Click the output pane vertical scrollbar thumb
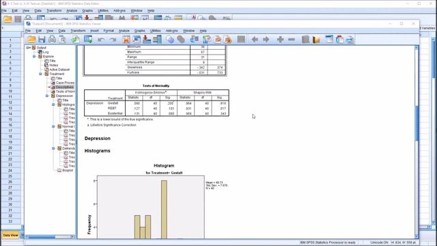Screen dimensions: 437x246 (x=417, y=123)
